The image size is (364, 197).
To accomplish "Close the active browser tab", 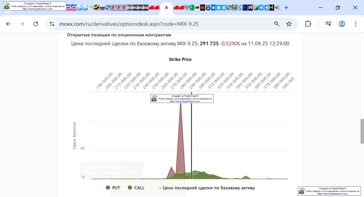I will (x=166, y=8).
